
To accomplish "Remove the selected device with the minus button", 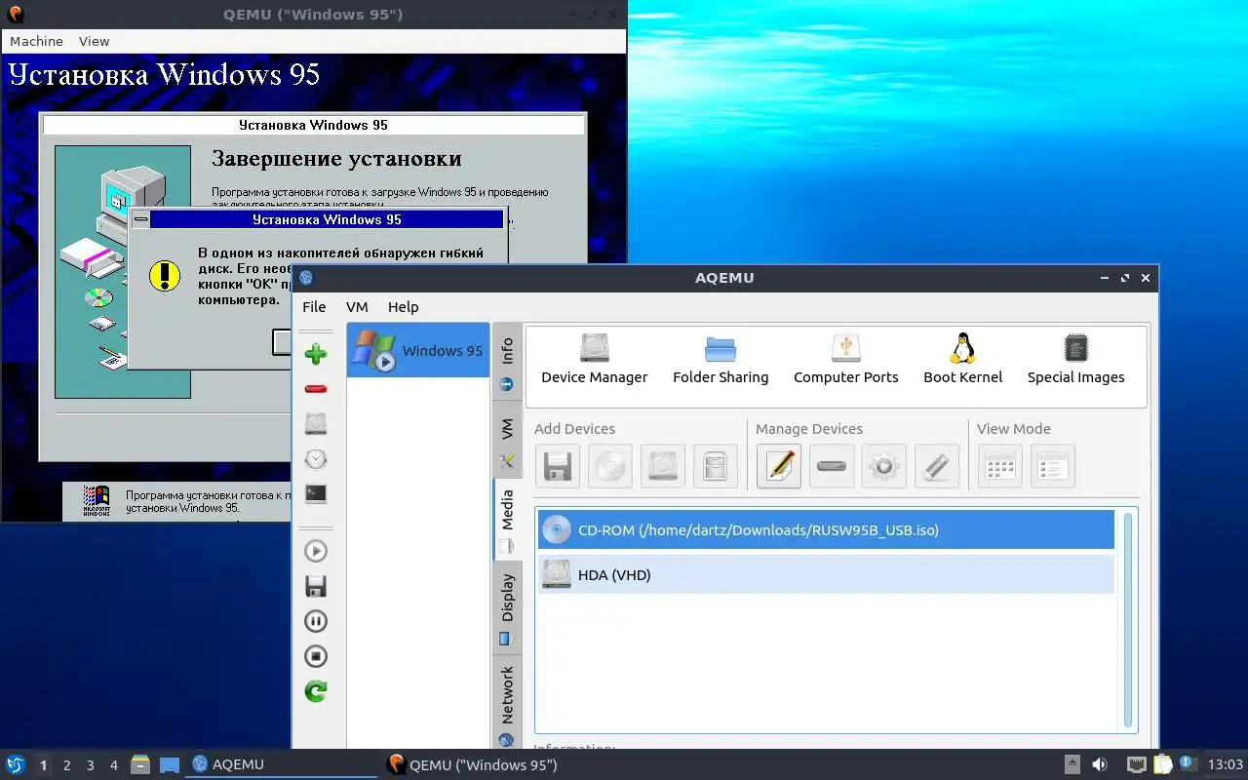I will pos(832,466).
